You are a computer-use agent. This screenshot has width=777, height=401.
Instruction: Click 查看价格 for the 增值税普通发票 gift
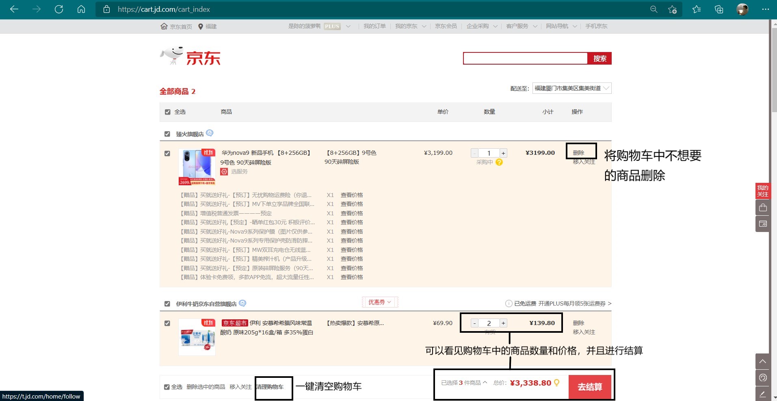pyautogui.click(x=352, y=213)
